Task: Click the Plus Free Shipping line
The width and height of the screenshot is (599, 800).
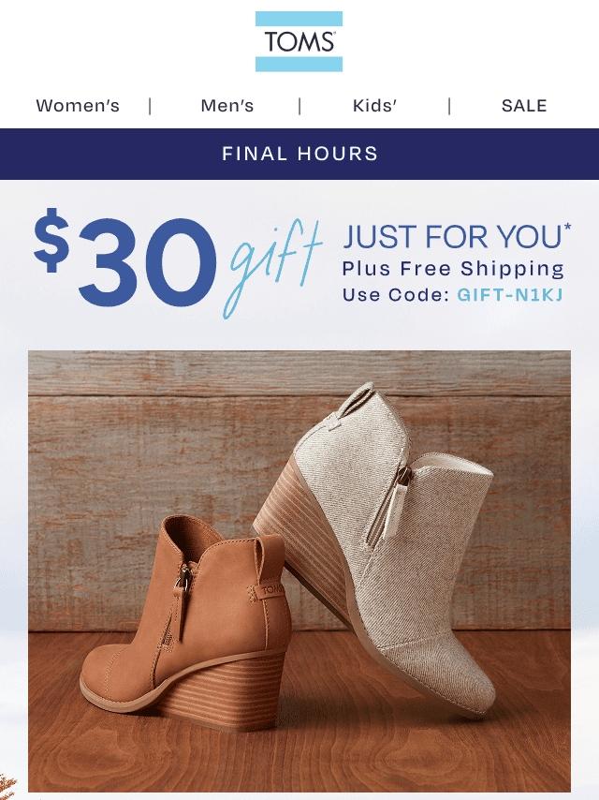Action: [453, 269]
